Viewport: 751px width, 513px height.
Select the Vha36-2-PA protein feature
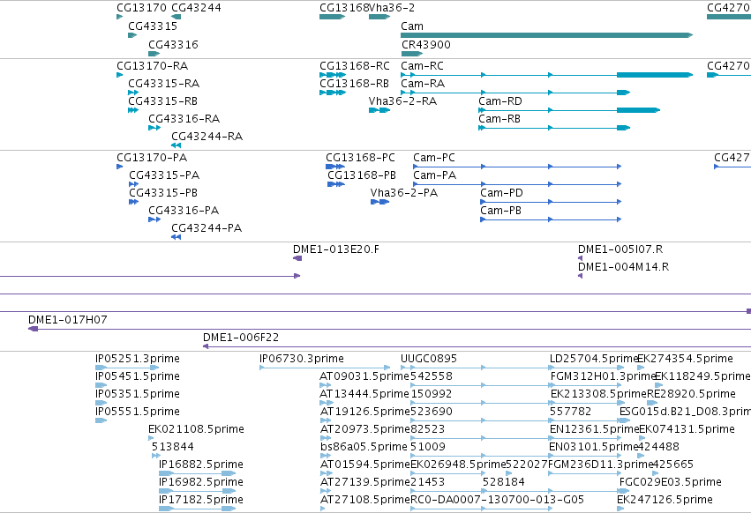[379, 202]
